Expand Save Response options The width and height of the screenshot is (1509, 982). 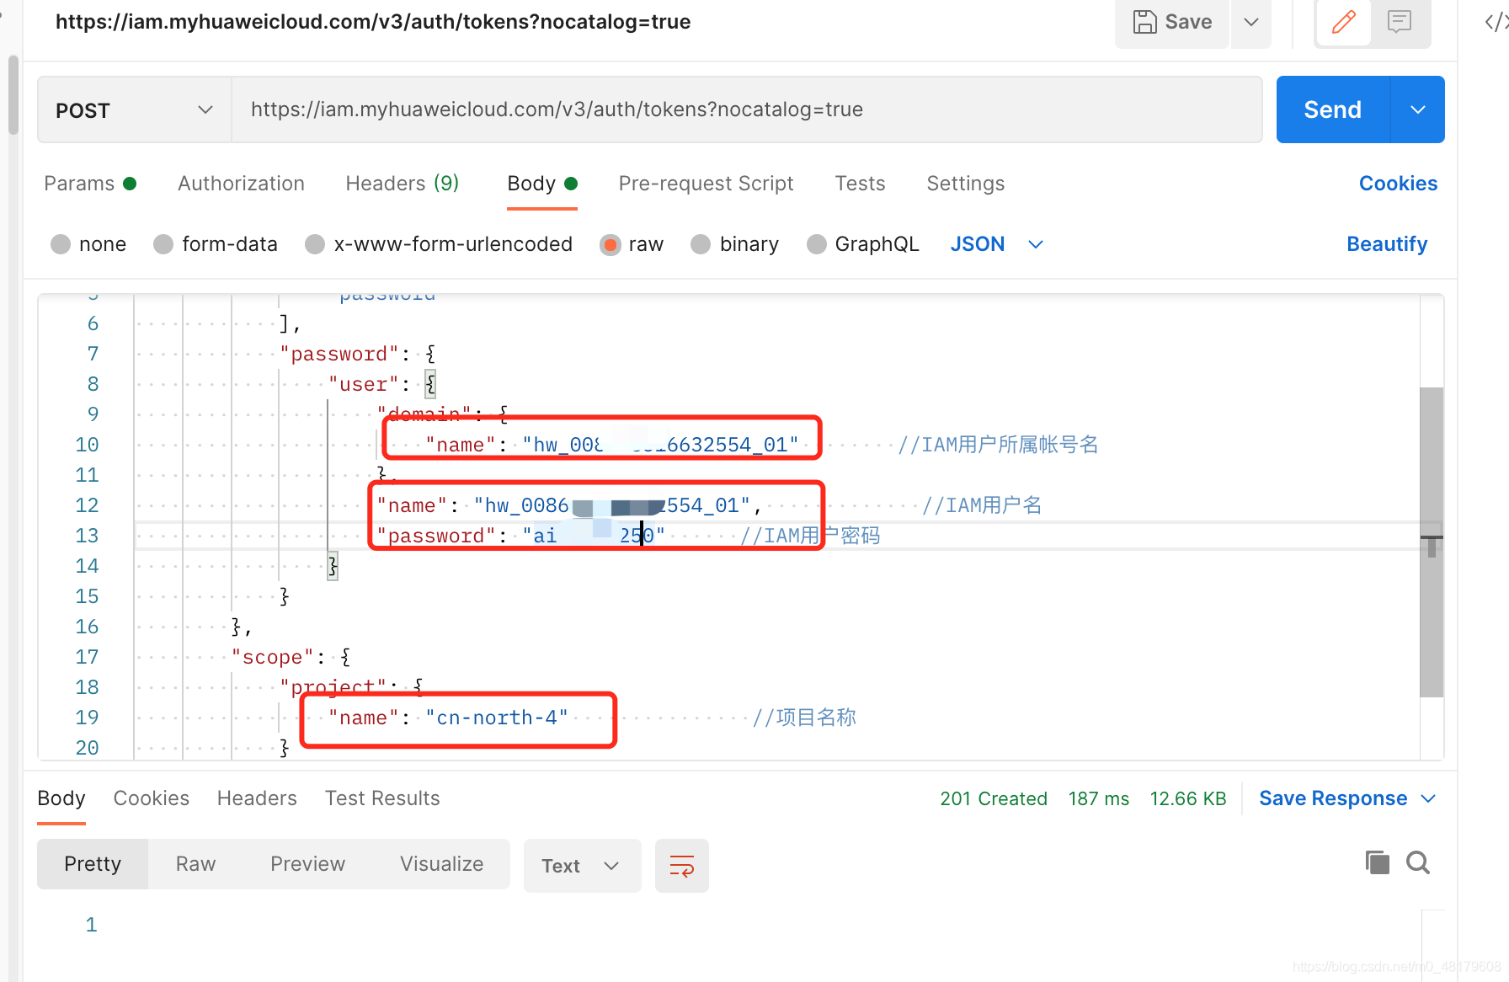(x=1428, y=798)
